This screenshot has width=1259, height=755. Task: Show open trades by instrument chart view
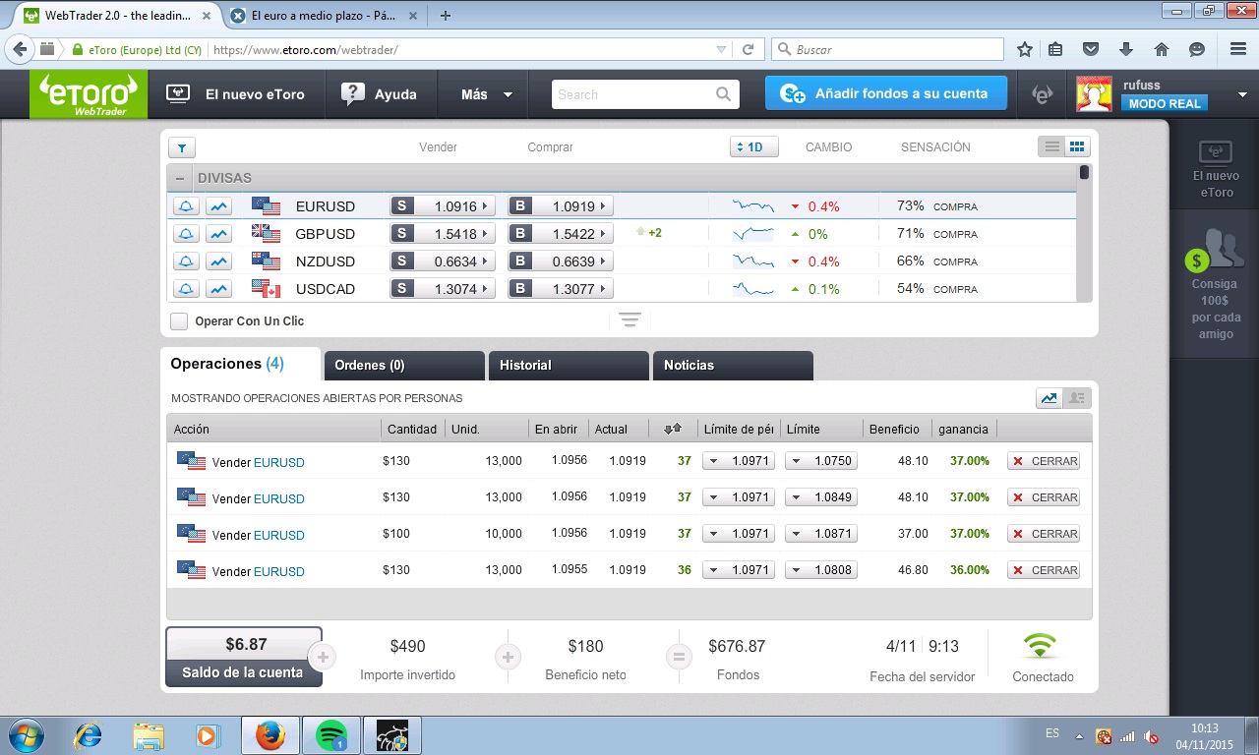coord(1049,398)
